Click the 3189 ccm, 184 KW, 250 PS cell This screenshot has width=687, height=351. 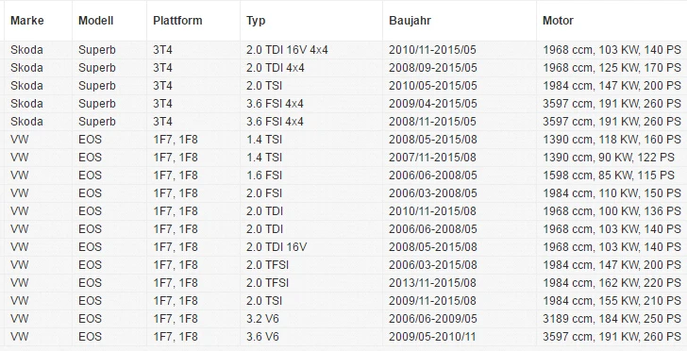612,319
